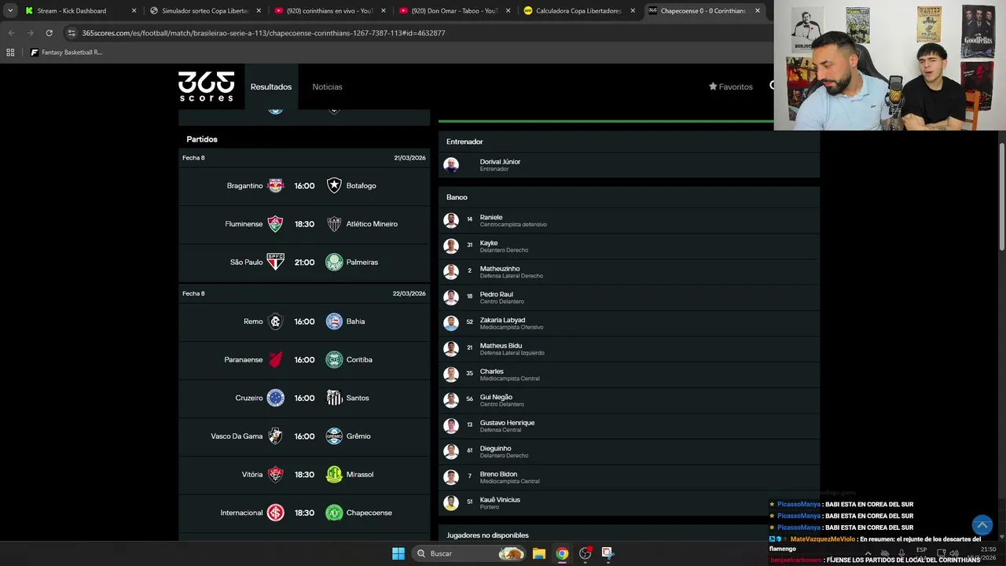Click the Bragantino team crest
The height and width of the screenshot is (566, 1006).
[x=275, y=186]
